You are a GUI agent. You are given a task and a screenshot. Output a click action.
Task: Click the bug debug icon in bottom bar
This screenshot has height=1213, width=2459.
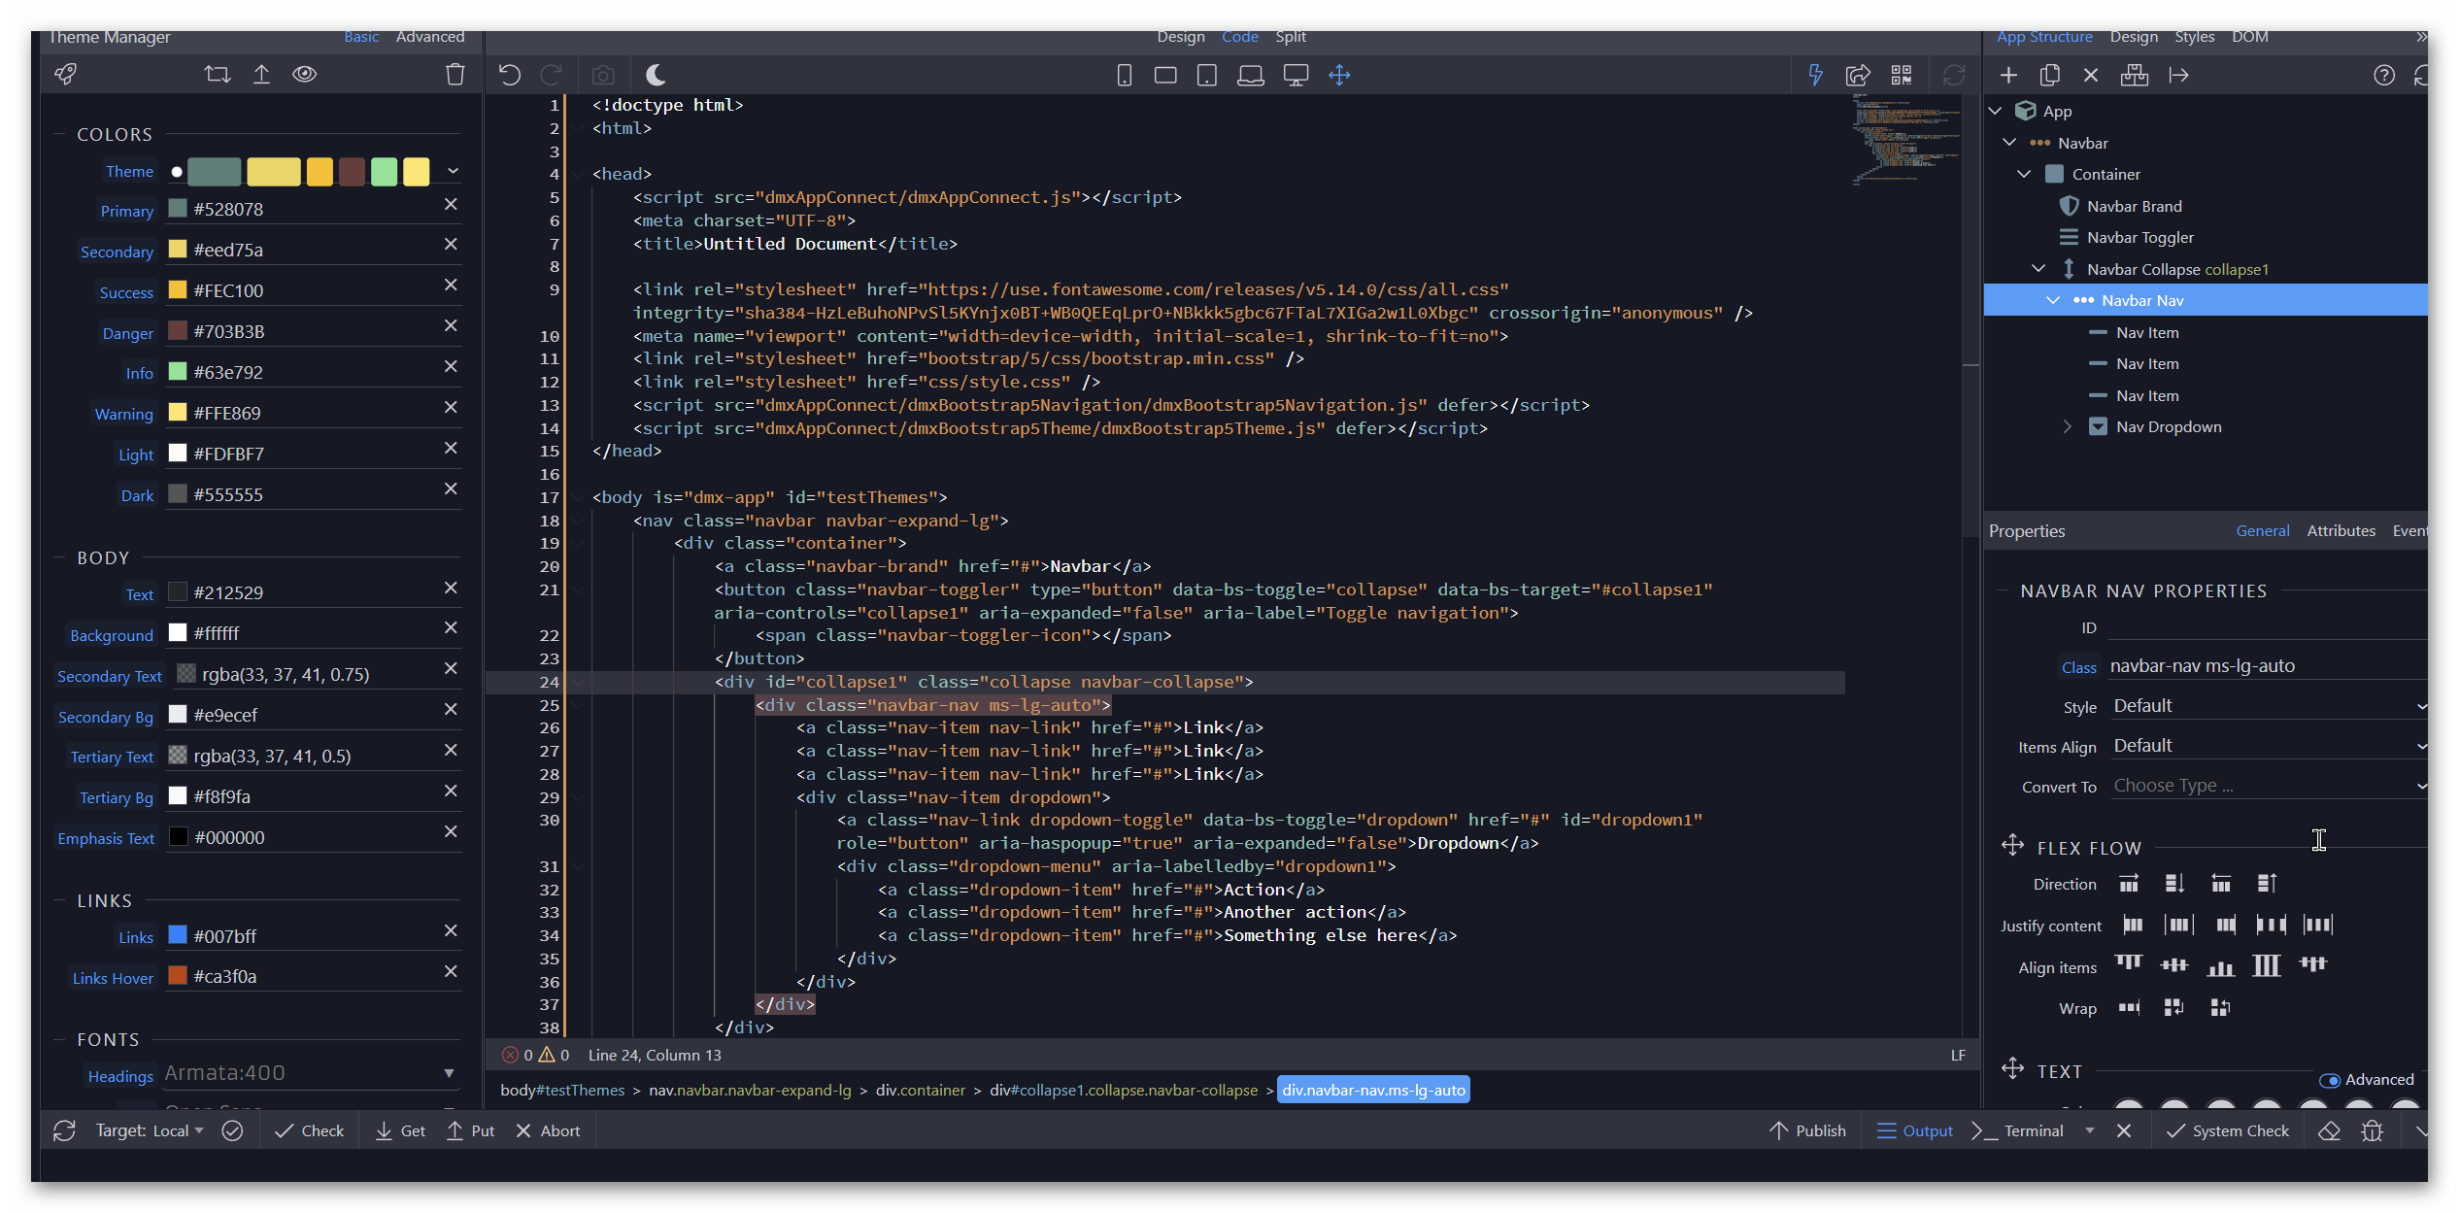point(2373,1130)
